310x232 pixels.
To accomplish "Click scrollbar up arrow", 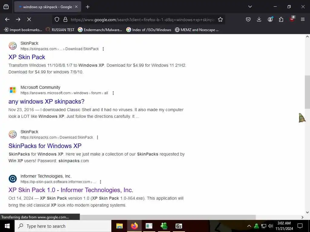I will 307,37.
